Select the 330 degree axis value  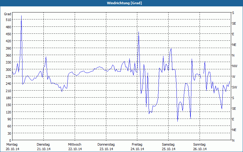[9, 62]
